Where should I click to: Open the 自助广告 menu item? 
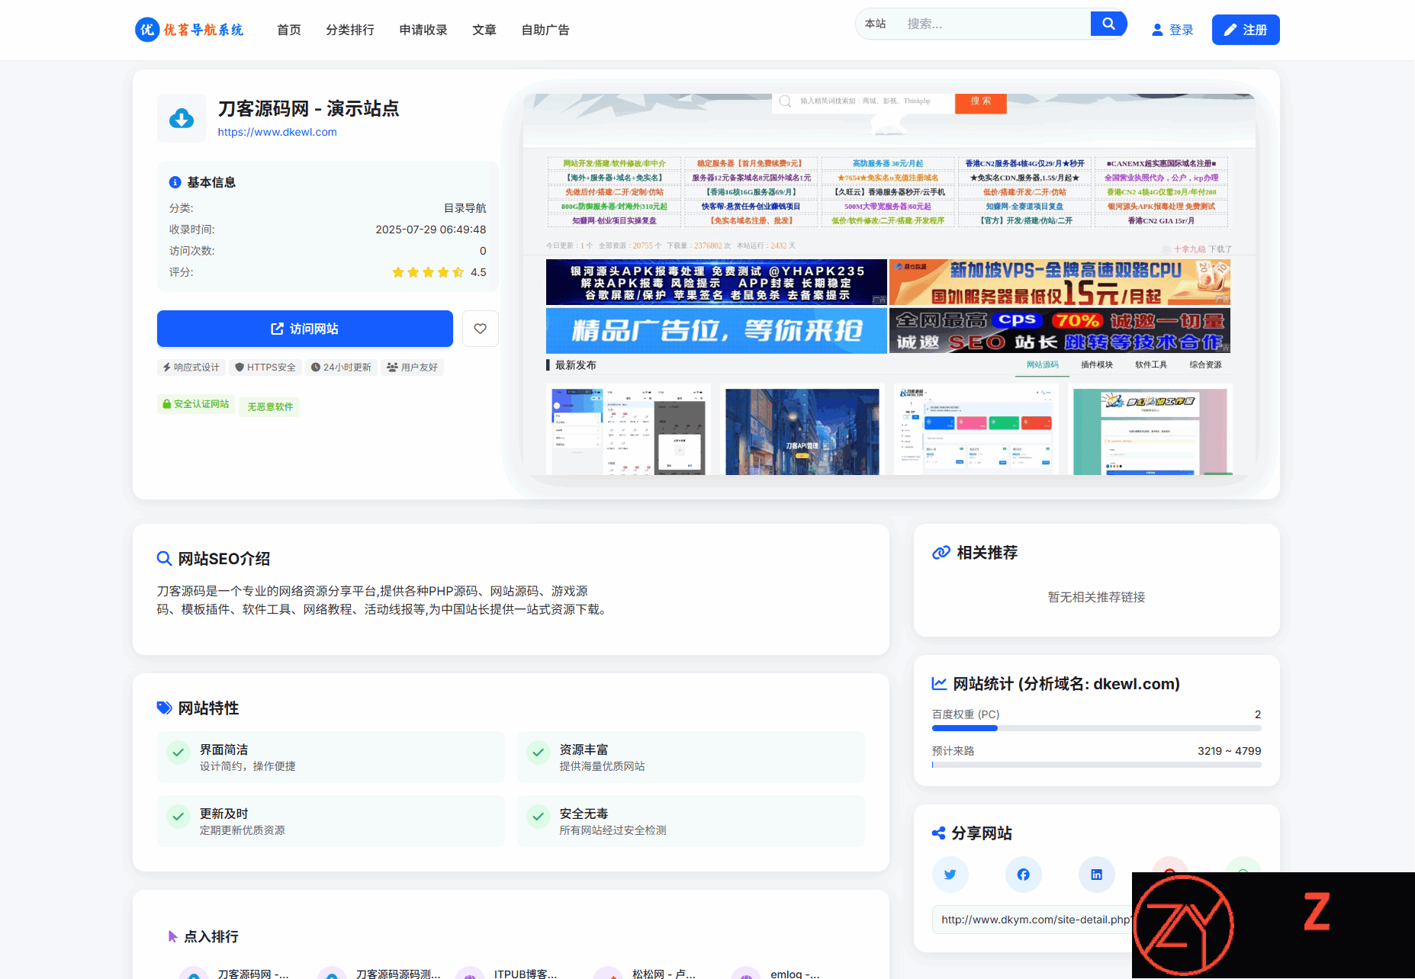(545, 30)
